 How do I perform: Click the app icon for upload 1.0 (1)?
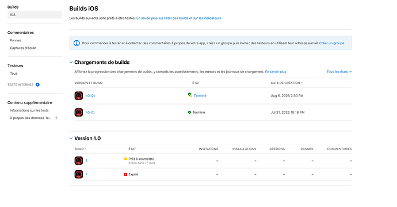tap(79, 112)
